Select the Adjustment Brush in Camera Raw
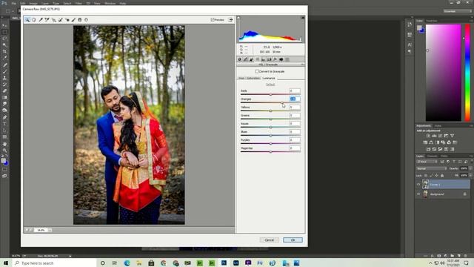This screenshot has width=474, height=267. point(73,20)
